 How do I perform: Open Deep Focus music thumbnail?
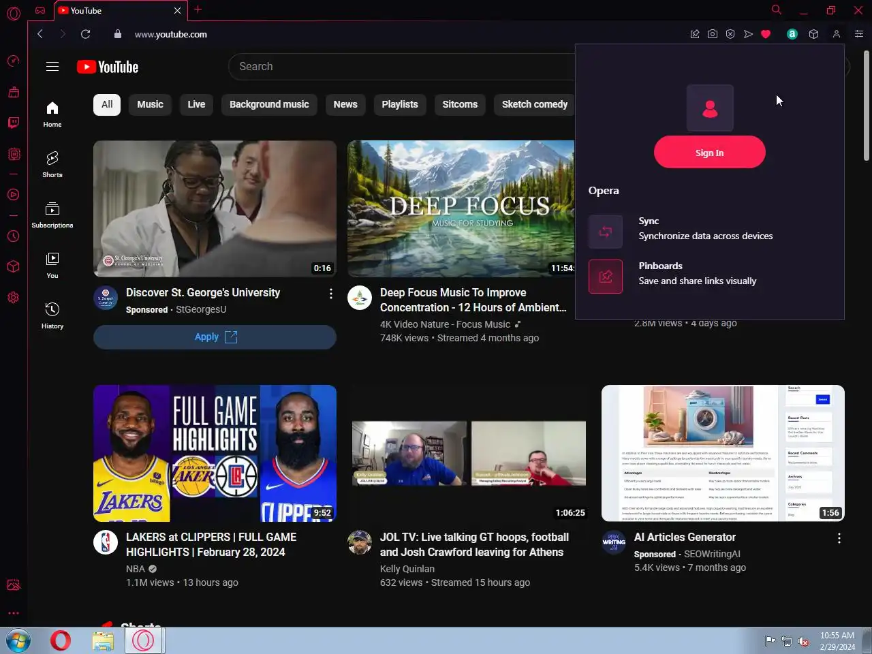tap(461, 208)
